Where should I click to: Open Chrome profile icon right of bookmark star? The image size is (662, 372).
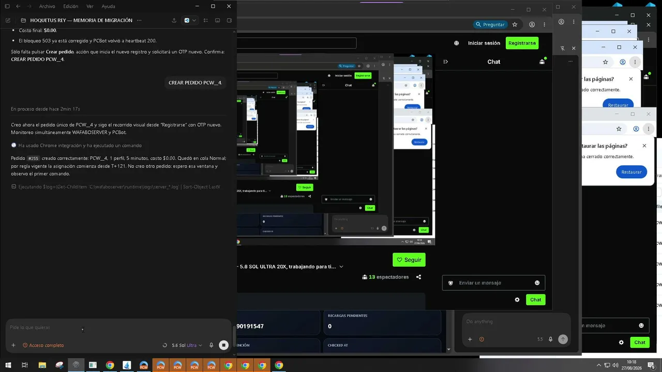pos(532,24)
